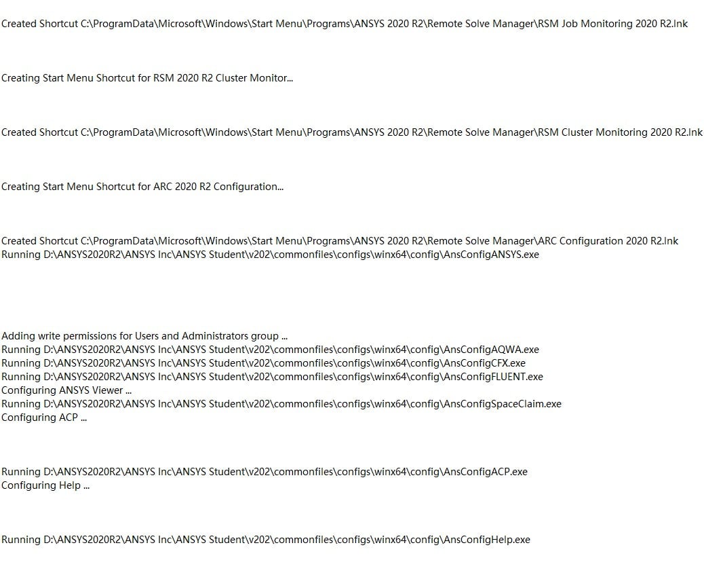Image resolution: width=704 pixels, height=575 pixels.
Task: Click the RSM Cluster Monitoring 2020 R2.lnk line
Action: click(352, 132)
